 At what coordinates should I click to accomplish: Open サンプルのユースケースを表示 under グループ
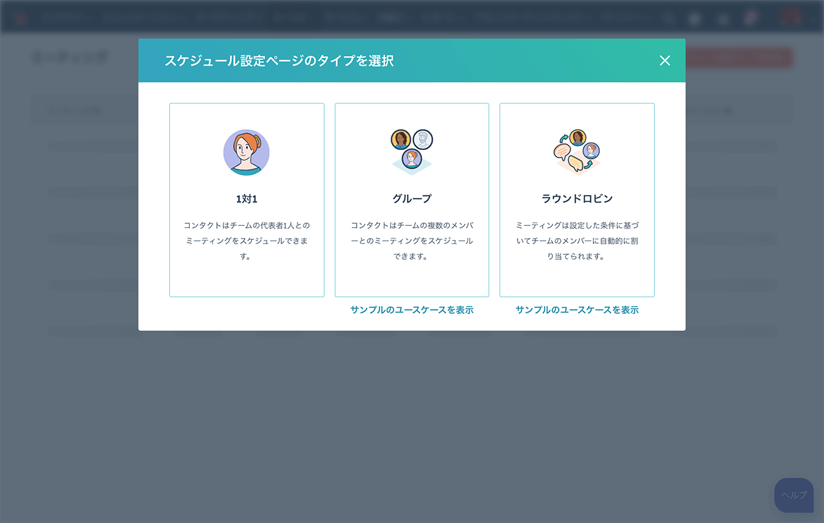coord(412,310)
